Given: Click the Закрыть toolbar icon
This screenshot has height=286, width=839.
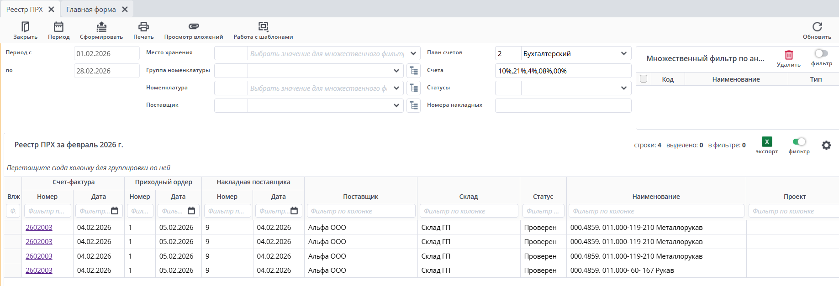Looking at the screenshot, I should 25,27.
